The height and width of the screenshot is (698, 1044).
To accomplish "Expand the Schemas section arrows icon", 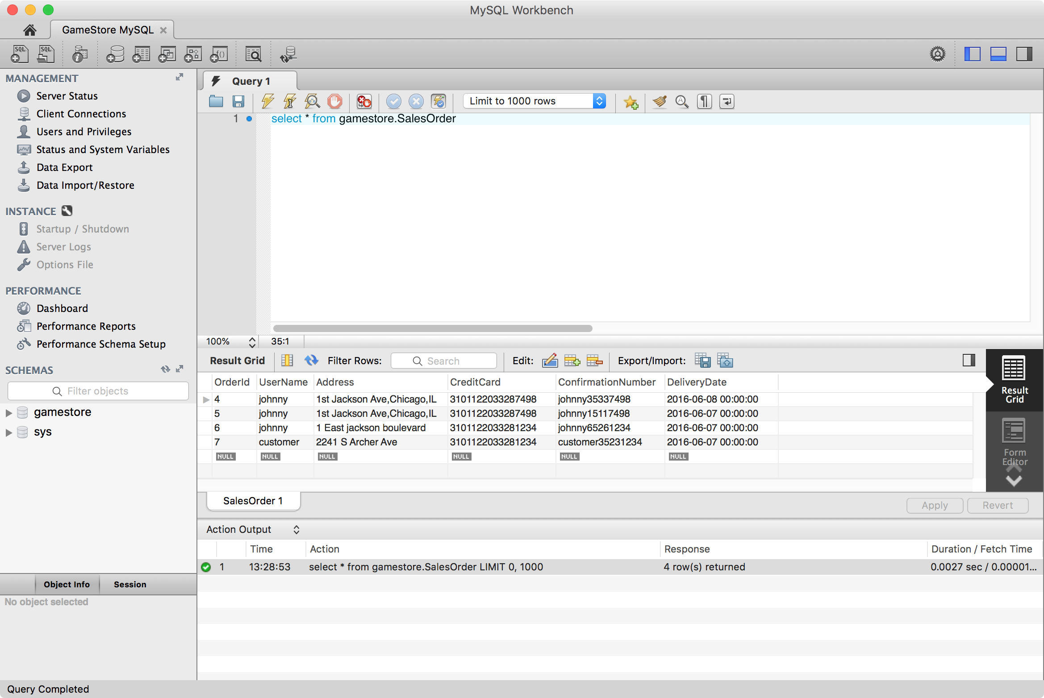I will pos(180,369).
